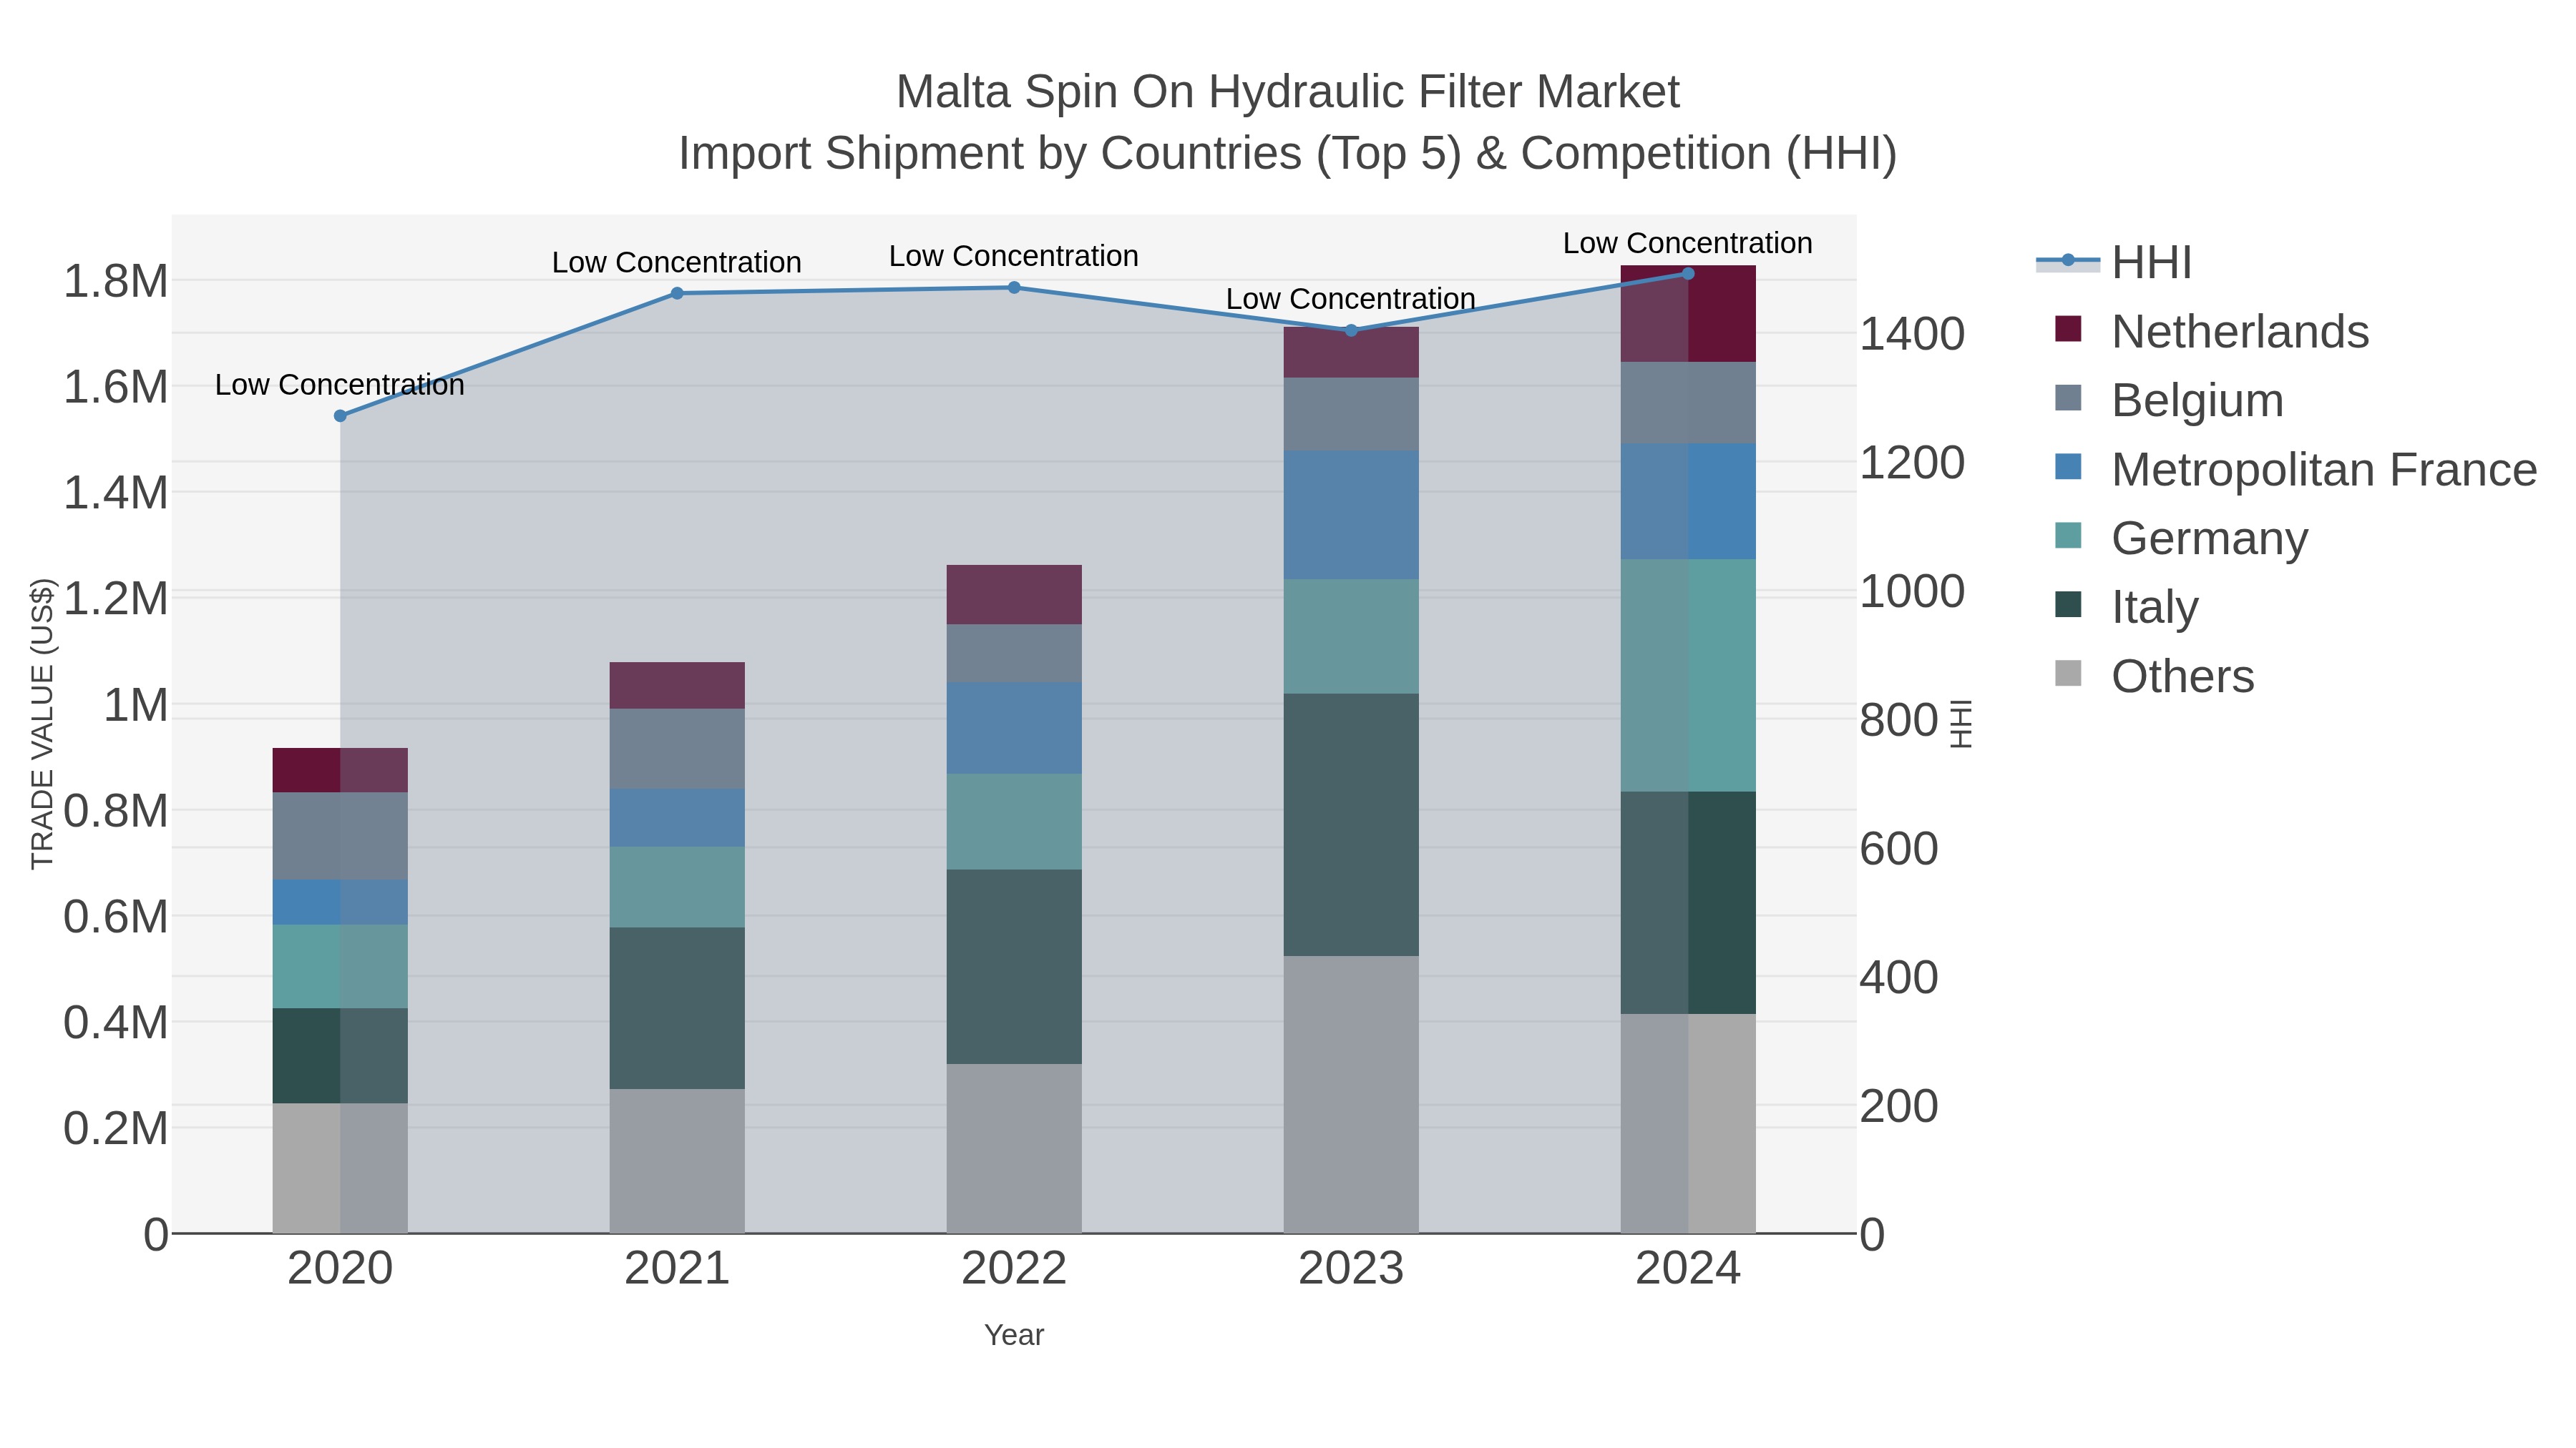This screenshot has width=2576, height=1448.
Task: Click the Year axis title
Action: click(x=1014, y=1335)
